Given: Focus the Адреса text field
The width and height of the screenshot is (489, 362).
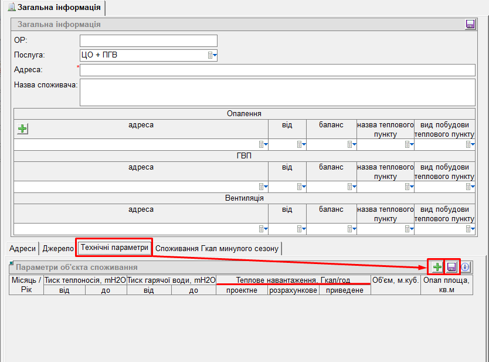Looking at the screenshot, I should tap(277, 70).
